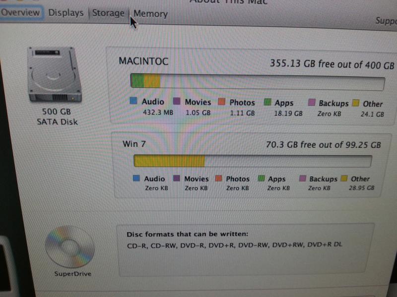This screenshot has height=297, width=397.
Task: Click the SuperDrive disc icon
Action: pyautogui.click(x=69, y=247)
